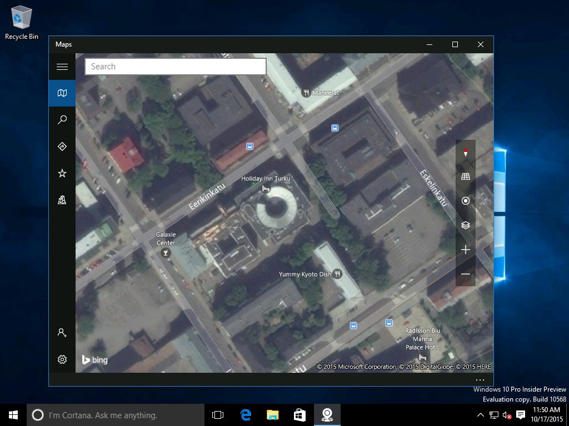Select the Map view sidebar icon

coord(62,93)
